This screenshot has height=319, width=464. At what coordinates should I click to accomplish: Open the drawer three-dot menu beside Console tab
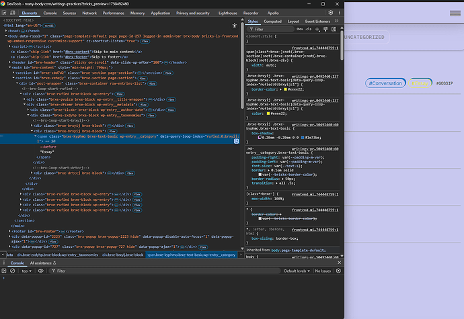[4, 263]
